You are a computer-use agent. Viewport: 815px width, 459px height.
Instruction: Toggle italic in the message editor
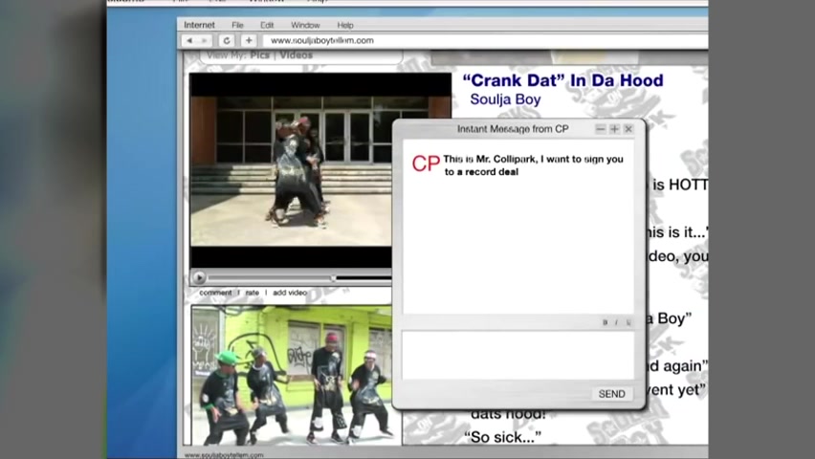[x=616, y=322]
